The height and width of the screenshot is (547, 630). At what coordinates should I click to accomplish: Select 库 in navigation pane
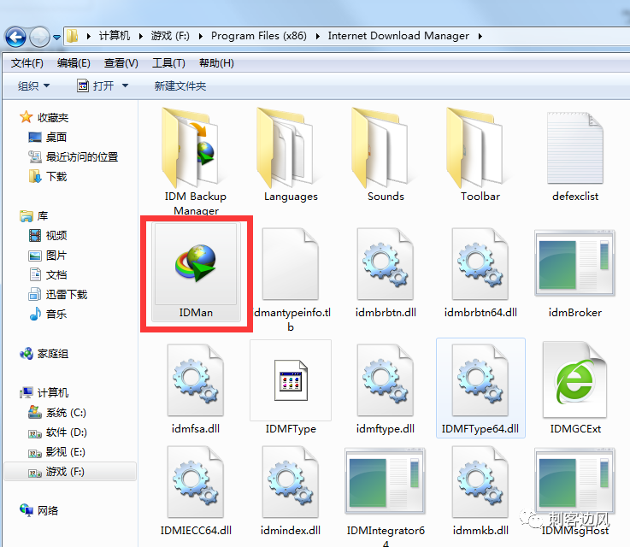[33, 216]
